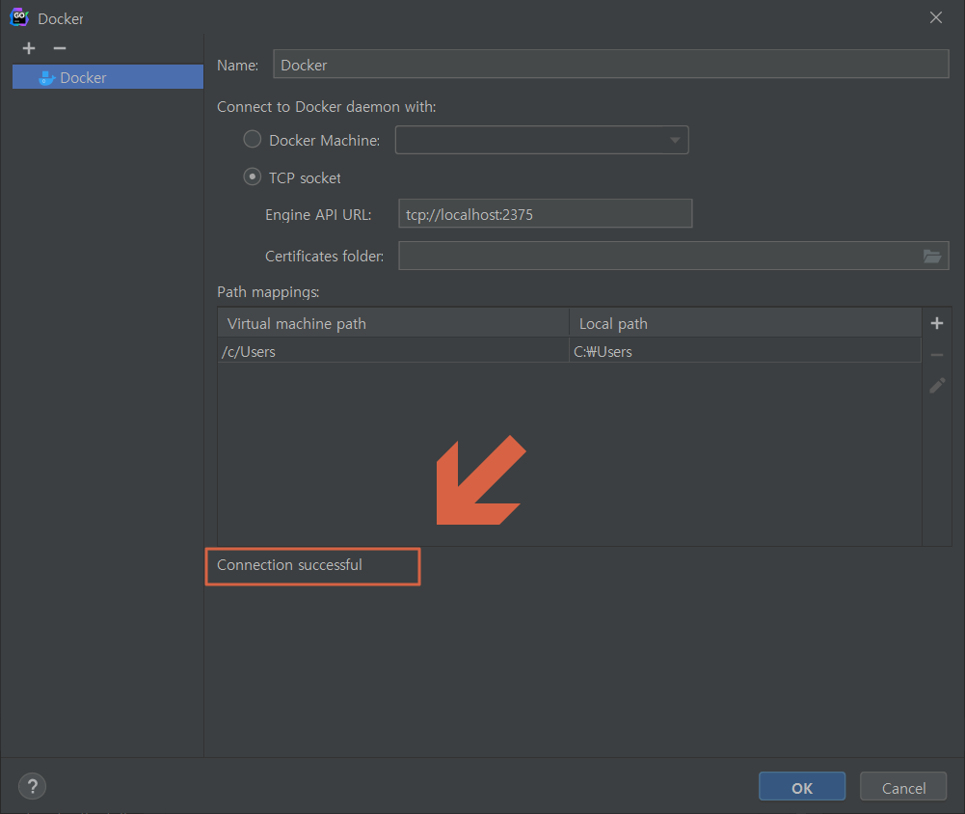
Task: Close the Docker dialog window
Action: [935, 17]
